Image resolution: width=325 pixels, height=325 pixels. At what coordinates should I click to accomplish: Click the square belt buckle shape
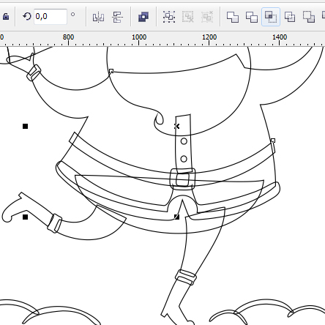click(x=182, y=179)
